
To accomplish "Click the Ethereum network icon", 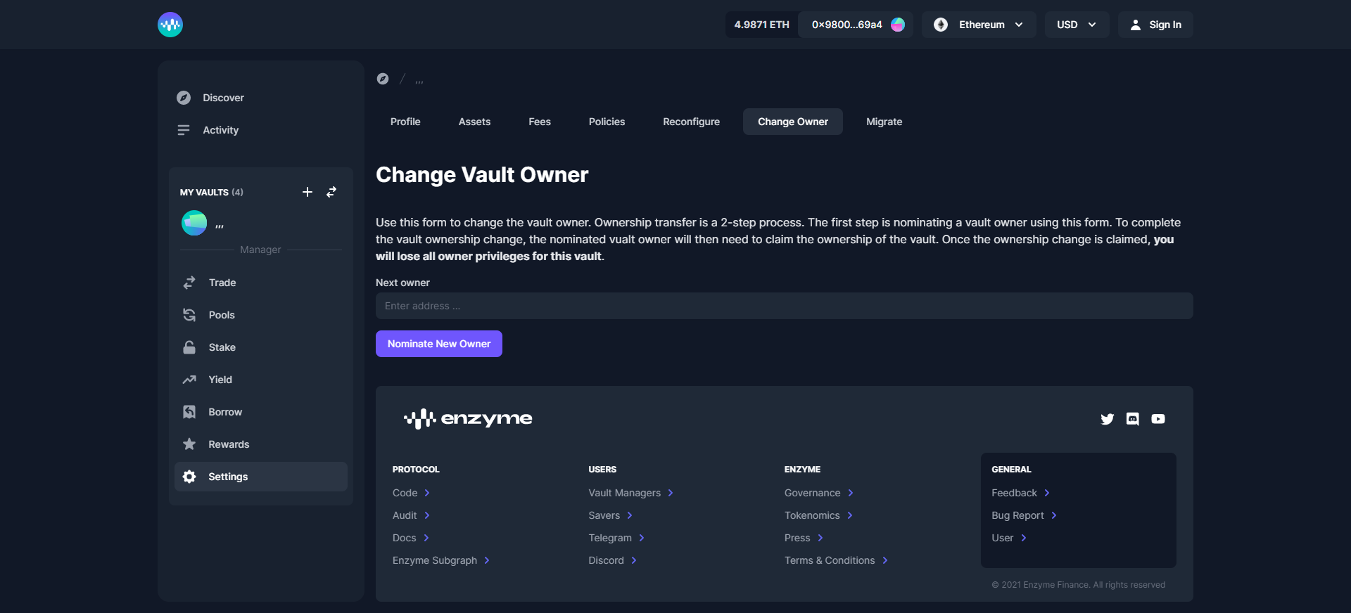I will pyautogui.click(x=941, y=25).
